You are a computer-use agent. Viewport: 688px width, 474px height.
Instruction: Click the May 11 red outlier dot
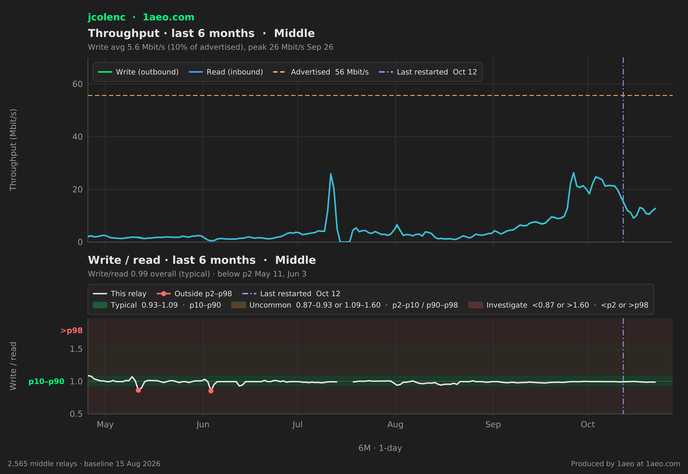point(138,390)
